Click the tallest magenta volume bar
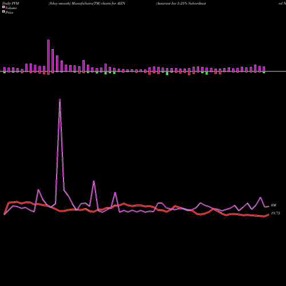The image size is (286, 286). coord(49,55)
